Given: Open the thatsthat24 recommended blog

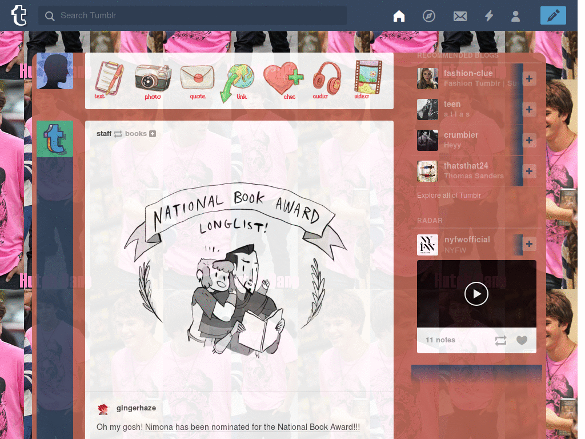Looking at the screenshot, I should click(x=466, y=166).
